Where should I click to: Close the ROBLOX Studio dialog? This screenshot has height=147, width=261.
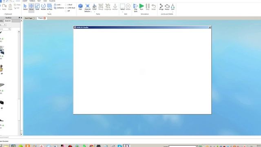pyautogui.click(x=210, y=27)
